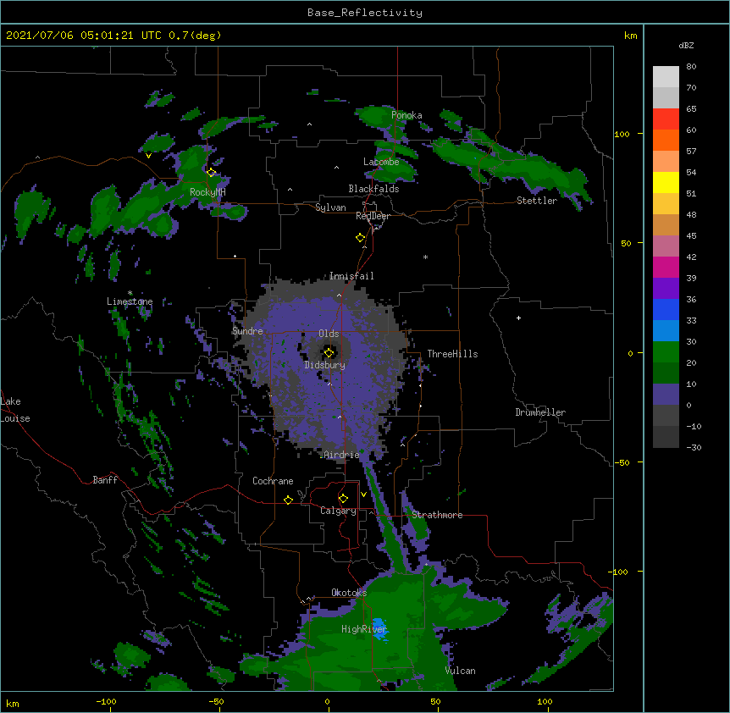Click the Lacombe city label
Viewport: 730px width, 713px height.
pos(381,162)
